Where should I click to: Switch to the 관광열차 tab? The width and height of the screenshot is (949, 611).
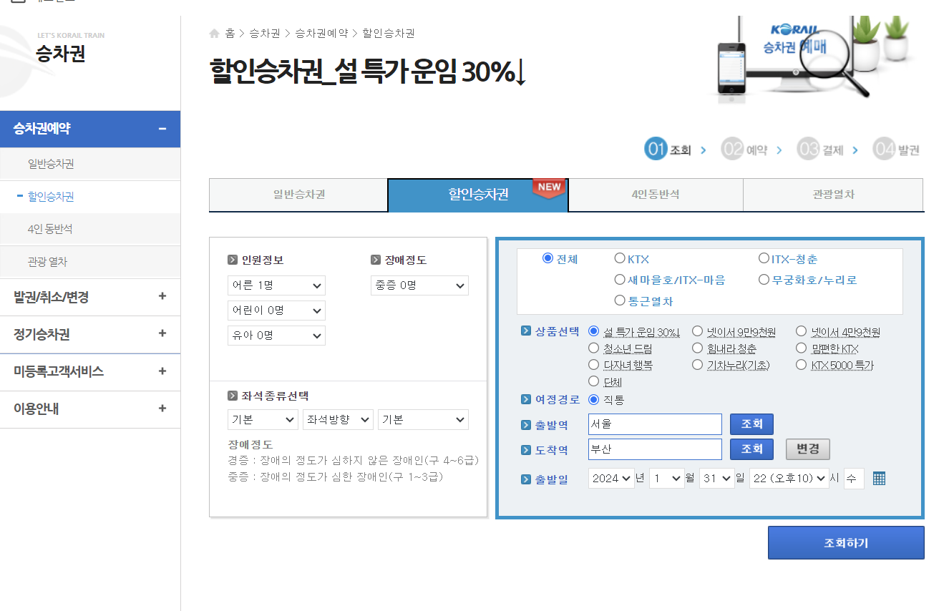[x=833, y=194]
